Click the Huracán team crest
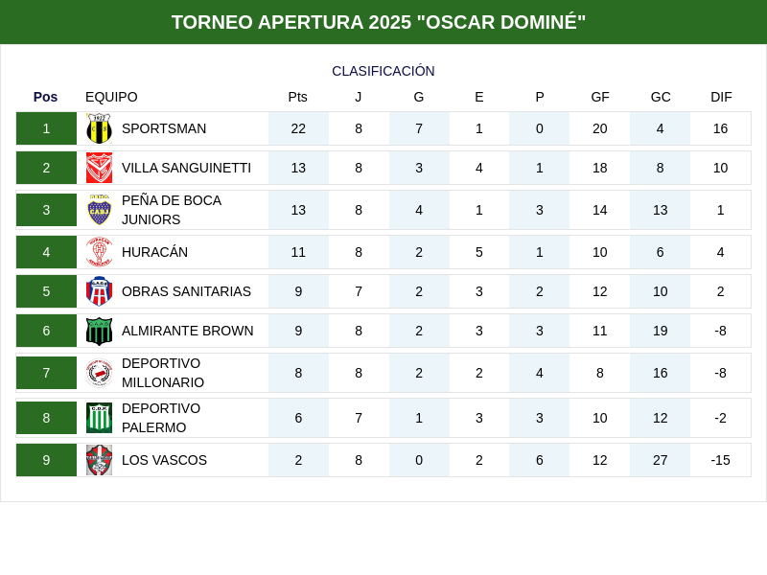The height and width of the screenshot is (575, 767). pyautogui.click(x=99, y=252)
